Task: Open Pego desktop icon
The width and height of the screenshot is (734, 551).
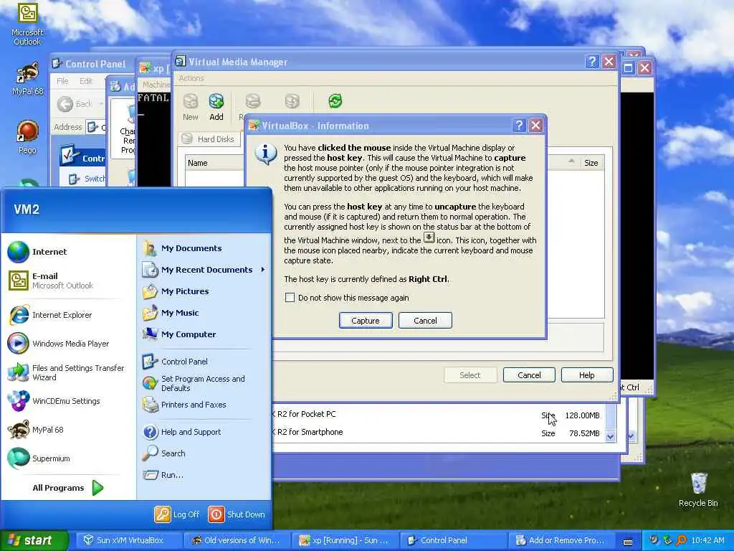Action: (27, 137)
